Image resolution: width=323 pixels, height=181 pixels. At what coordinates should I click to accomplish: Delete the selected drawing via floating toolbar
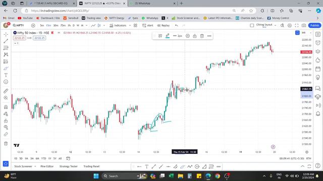[202, 36]
